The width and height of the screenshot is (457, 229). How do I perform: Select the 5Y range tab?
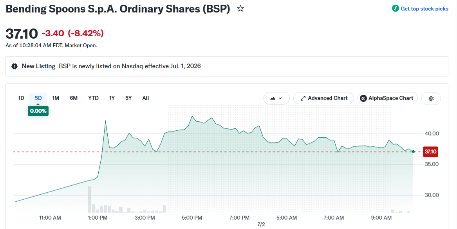[128, 98]
